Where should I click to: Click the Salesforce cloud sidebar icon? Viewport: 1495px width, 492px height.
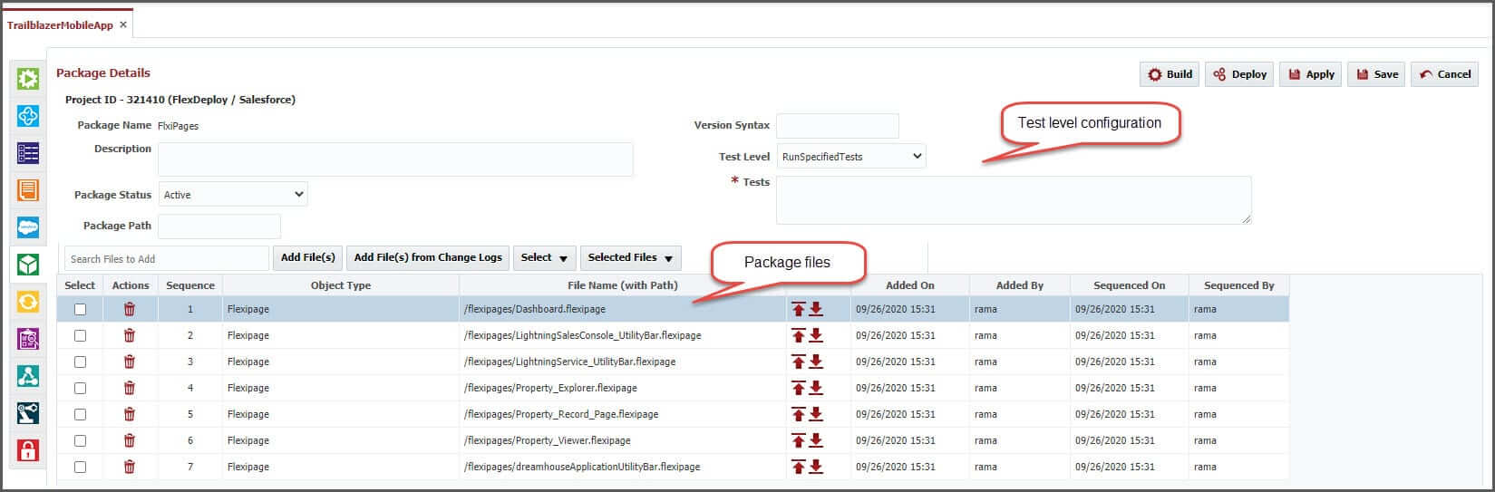click(x=28, y=227)
